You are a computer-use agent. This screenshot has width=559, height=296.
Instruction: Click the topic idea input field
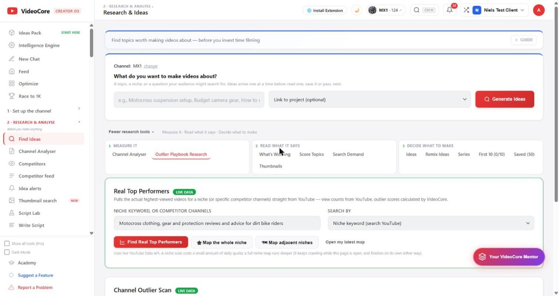coord(189,100)
